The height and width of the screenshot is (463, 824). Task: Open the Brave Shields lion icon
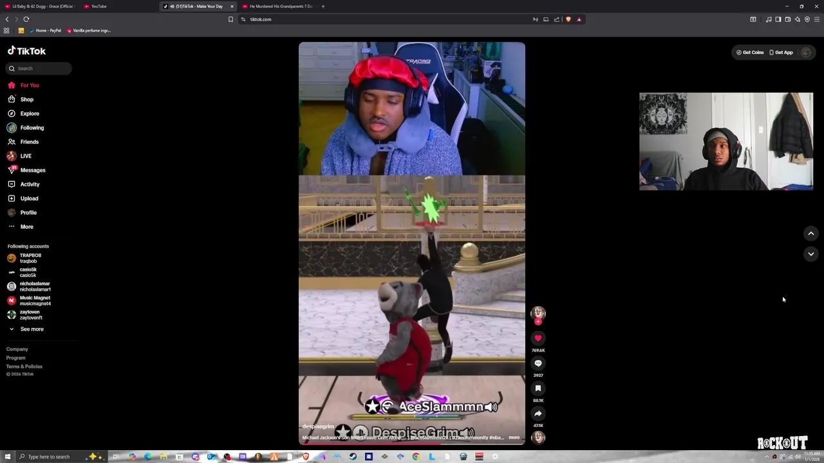tap(568, 19)
